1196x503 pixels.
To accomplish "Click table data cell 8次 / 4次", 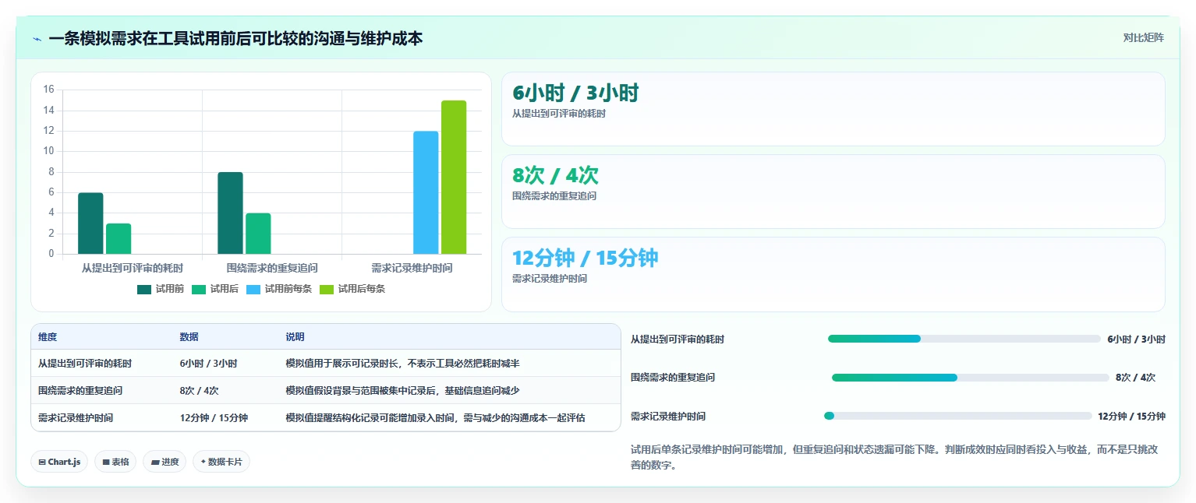I will 200,391.
